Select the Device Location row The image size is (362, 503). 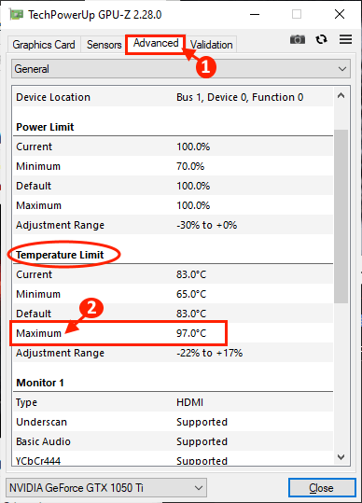(173, 97)
